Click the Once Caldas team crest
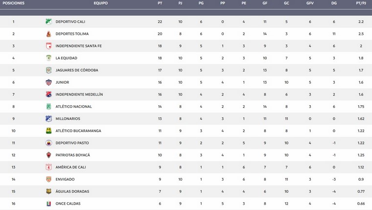This screenshot has width=372, height=210. click(x=48, y=204)
